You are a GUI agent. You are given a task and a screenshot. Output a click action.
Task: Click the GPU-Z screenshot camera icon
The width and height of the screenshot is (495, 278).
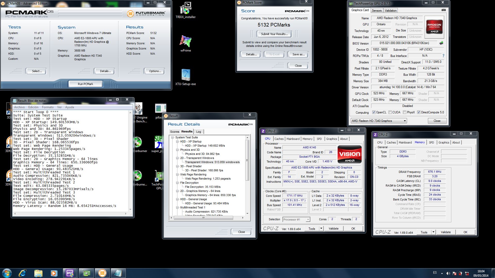tap(443, 10)
